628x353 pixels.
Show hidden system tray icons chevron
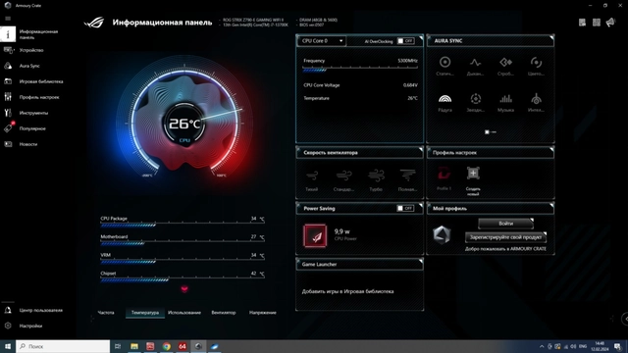click(x=542, y=346)
